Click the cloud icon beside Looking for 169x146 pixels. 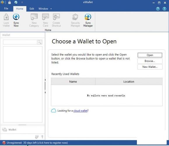pyautogui.click(x=53, y=111)
